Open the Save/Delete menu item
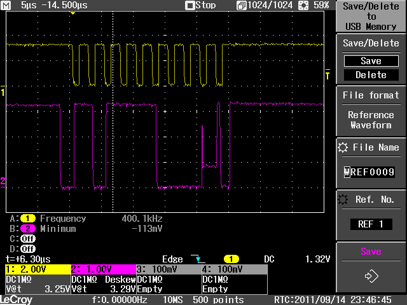 coord(371,43)
